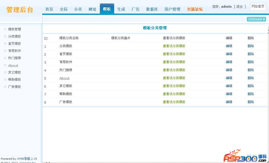269x163 pixels.
Task: Go to the 交流论坛 tab
Action: click(x=195, y=9)
